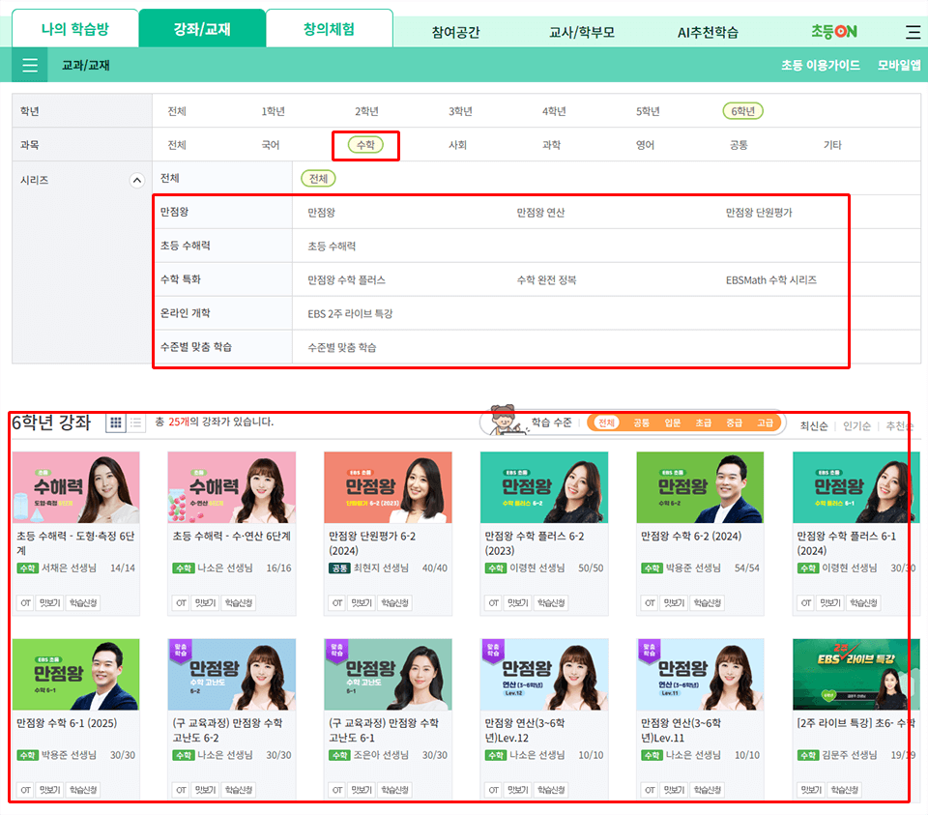928x815 pixels.
Task: Select 영어 subject filter
Action: point(645,145)
